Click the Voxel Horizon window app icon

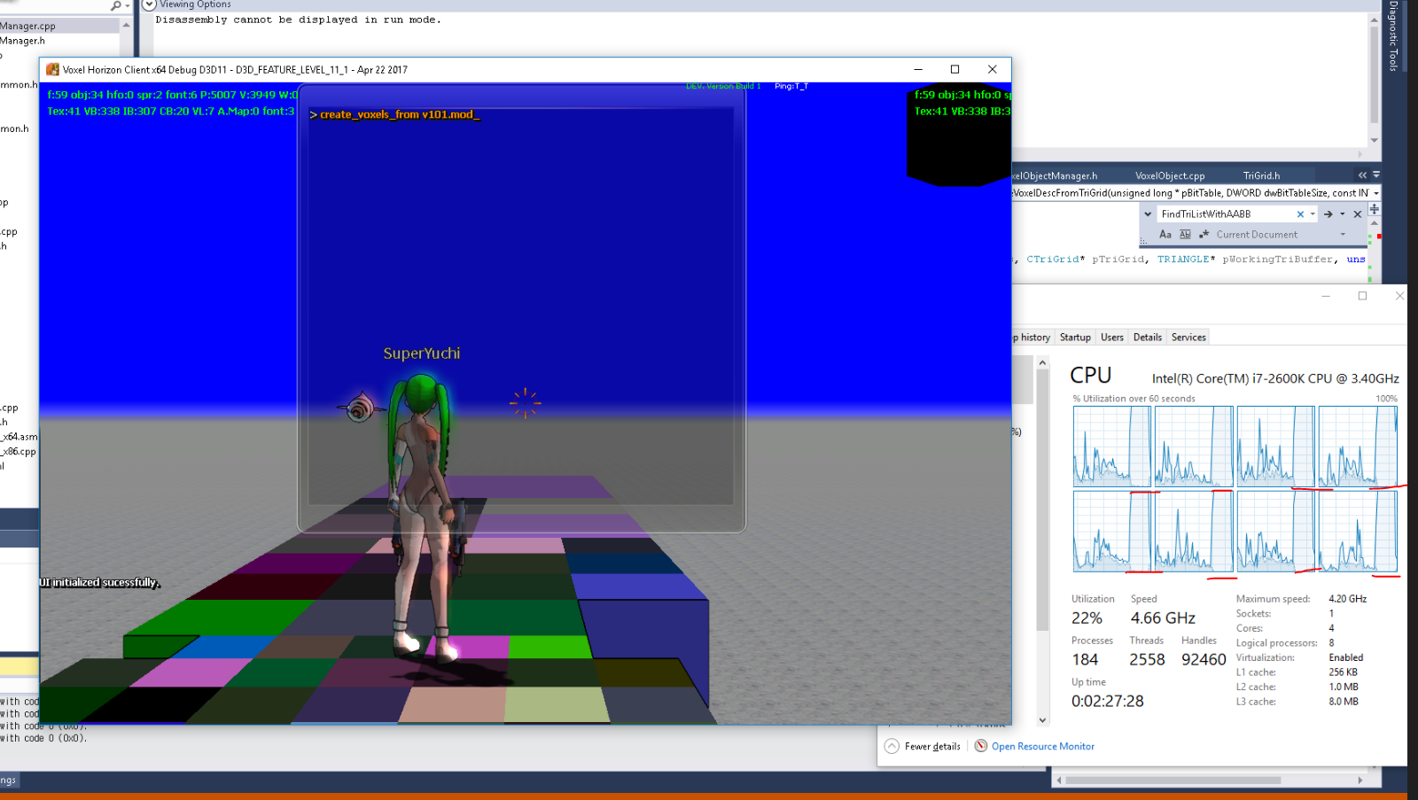(x=52, y=70)
